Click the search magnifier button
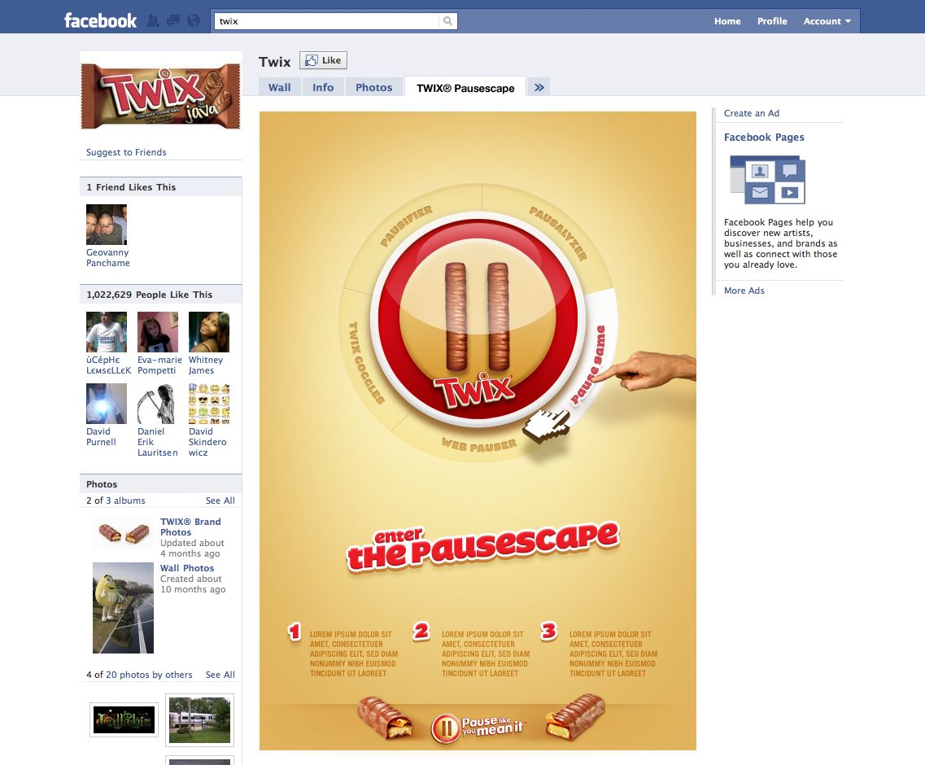 (x=447, y=21)
